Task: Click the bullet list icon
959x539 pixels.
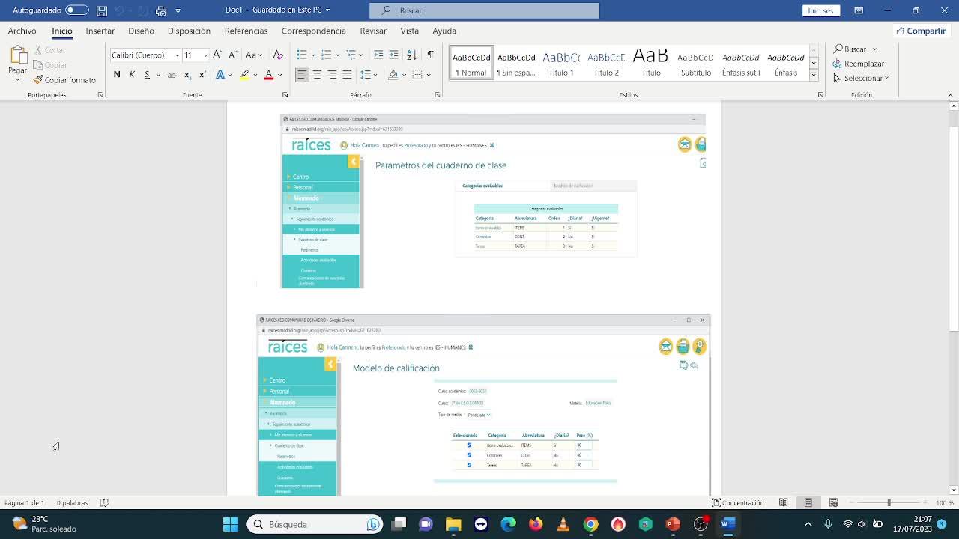Action: tap(301, 55)
